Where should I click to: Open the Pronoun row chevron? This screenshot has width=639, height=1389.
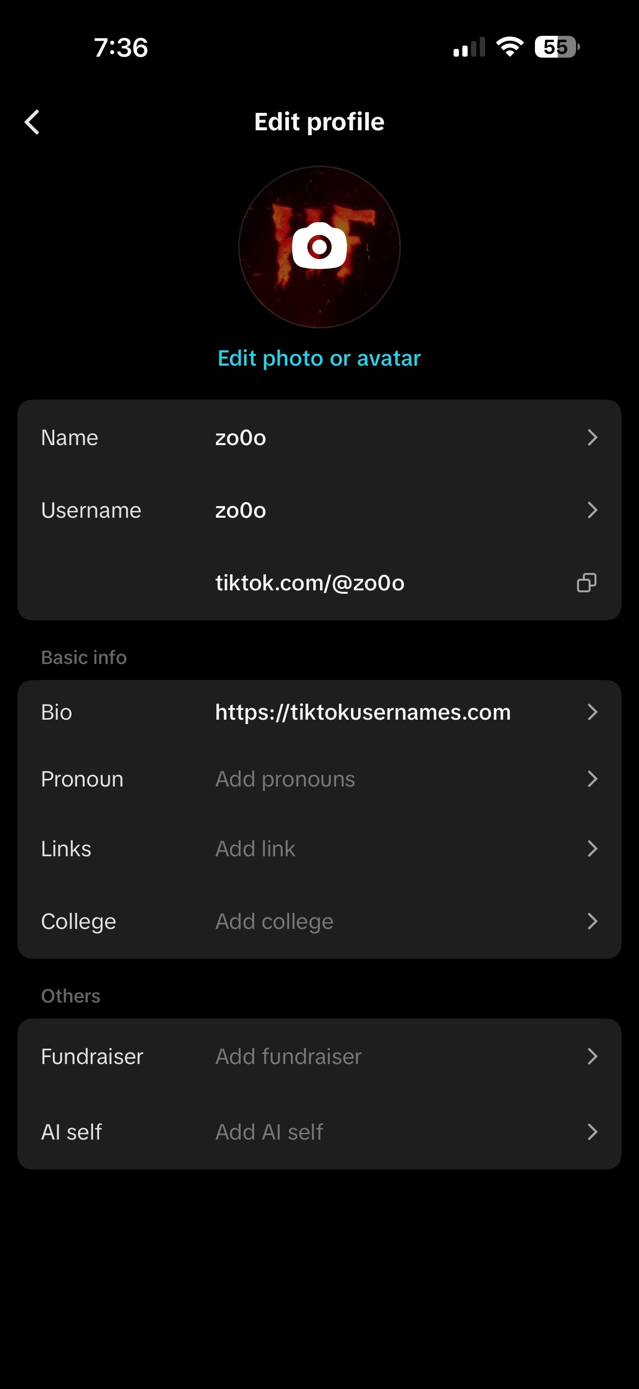coord(592,779)
